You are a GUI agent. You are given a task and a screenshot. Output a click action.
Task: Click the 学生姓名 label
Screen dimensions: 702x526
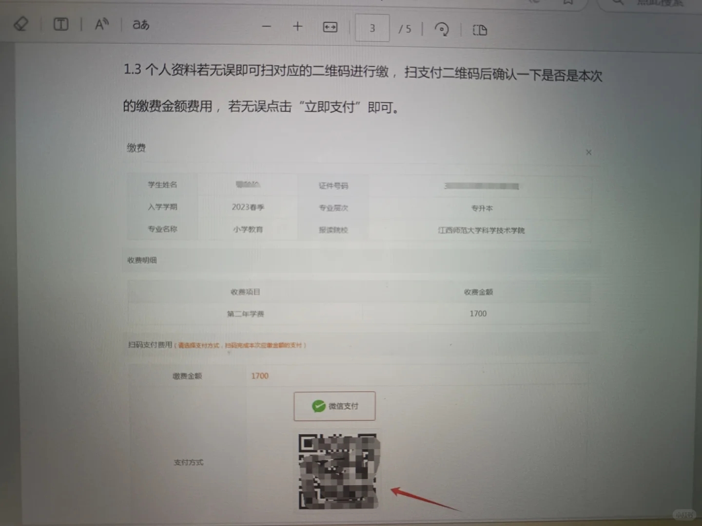162,185
